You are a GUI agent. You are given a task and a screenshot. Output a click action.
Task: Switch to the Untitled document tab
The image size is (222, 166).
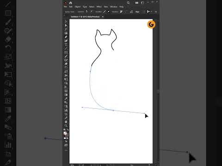pyautogui.click(x=85, y=17)
